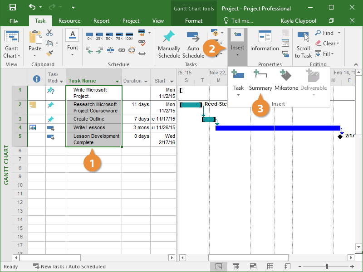Click the zoom slider handle in status bar
The height and width of the screenshot is (272, 363).
click(x=327, y=267)
